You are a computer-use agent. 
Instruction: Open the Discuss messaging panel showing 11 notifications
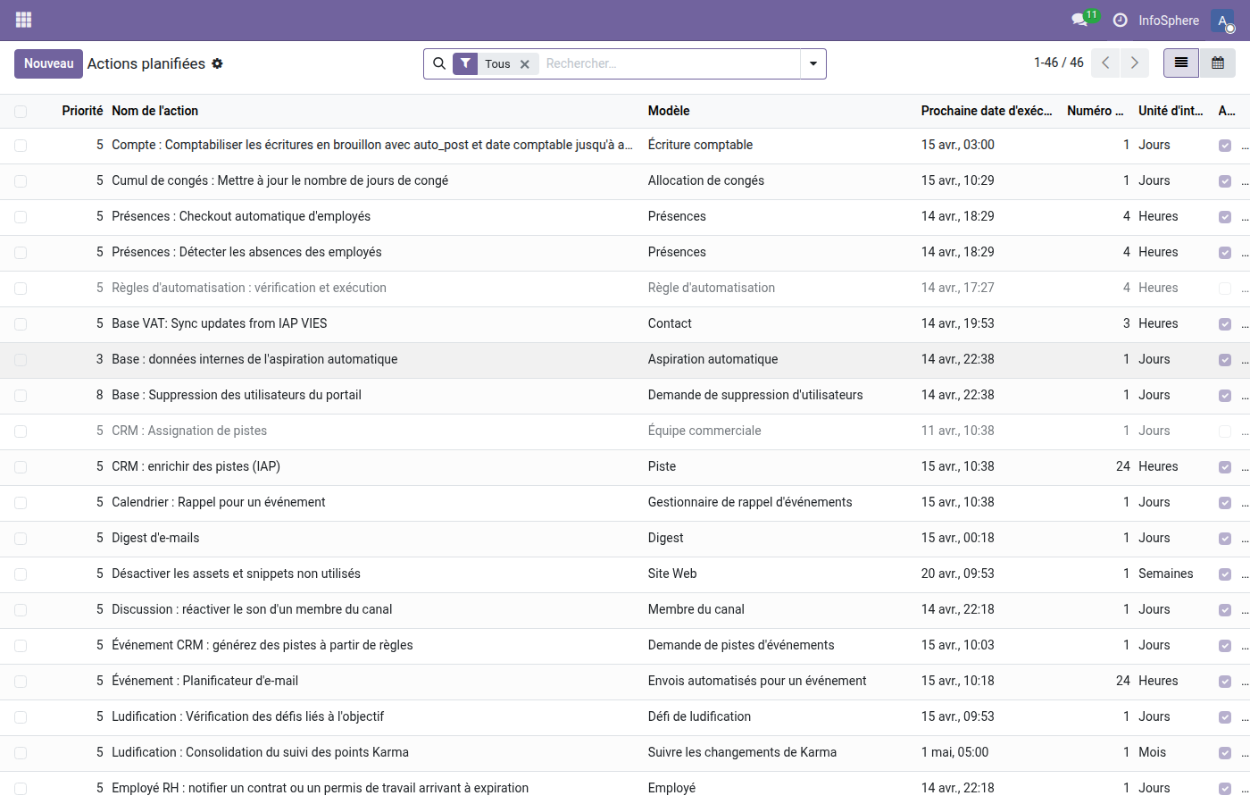coord(1079,20)
